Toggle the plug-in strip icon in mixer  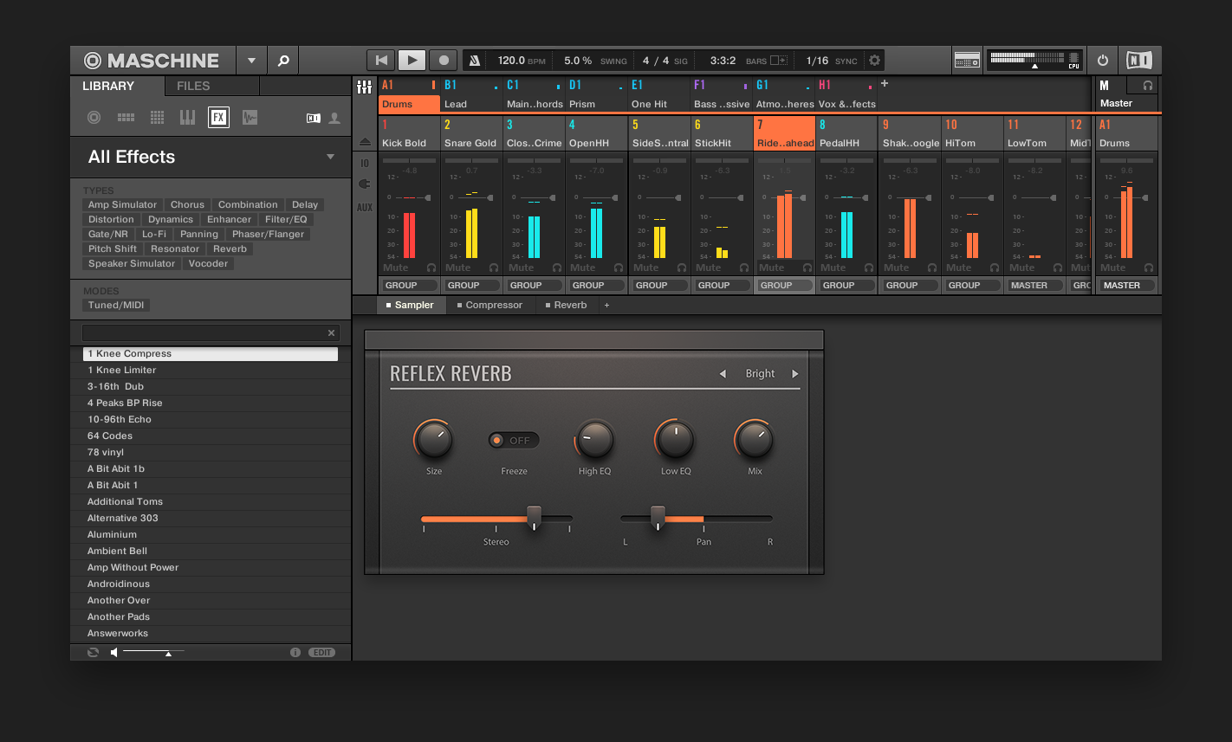[x=365, y=184]
